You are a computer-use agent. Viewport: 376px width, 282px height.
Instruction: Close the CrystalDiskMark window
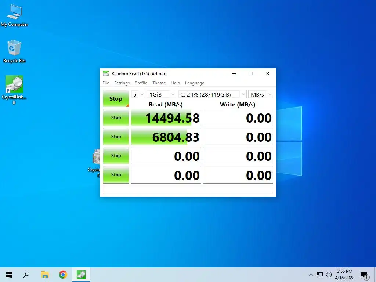(268, 73)
